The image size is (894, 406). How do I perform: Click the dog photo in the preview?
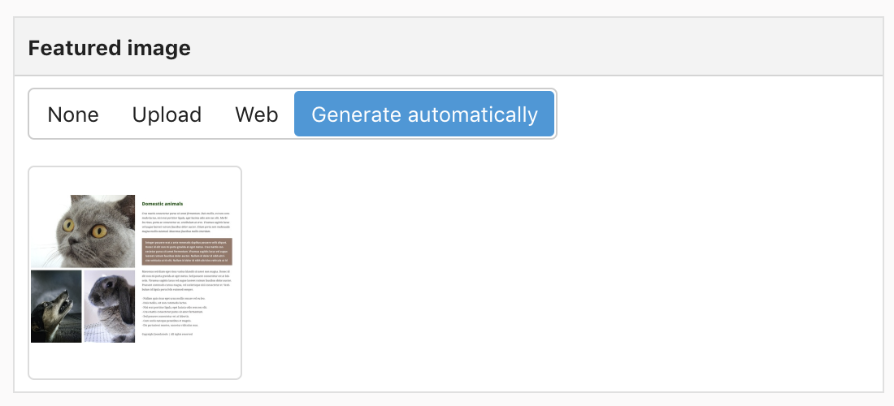point(56,306)
